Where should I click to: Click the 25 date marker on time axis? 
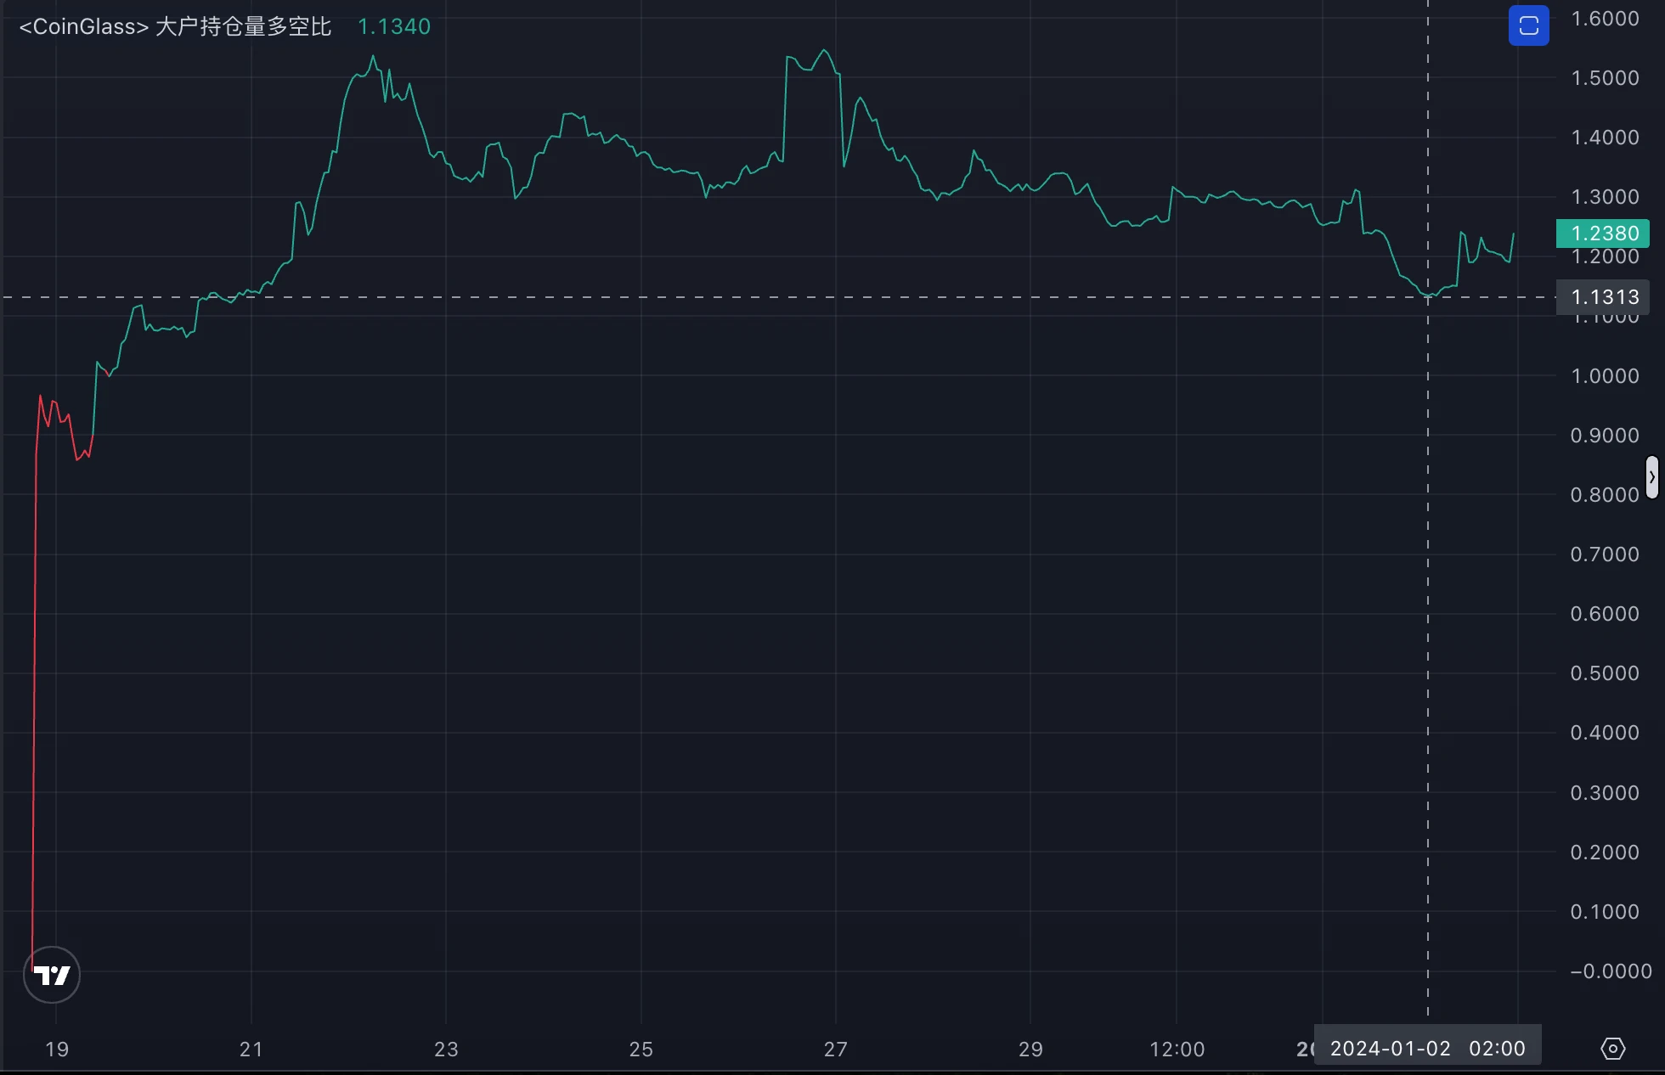tap(641, 1050)
